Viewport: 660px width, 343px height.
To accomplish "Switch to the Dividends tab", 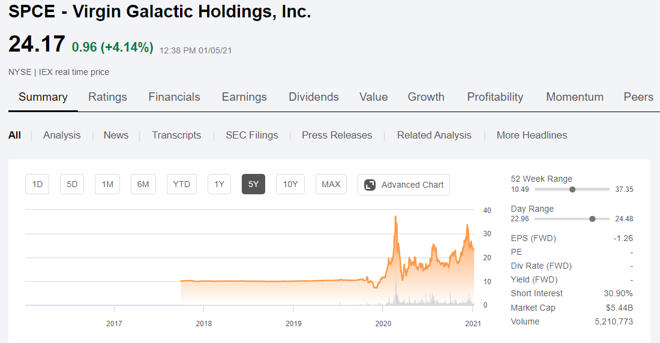I will click(x=314, y=97).
